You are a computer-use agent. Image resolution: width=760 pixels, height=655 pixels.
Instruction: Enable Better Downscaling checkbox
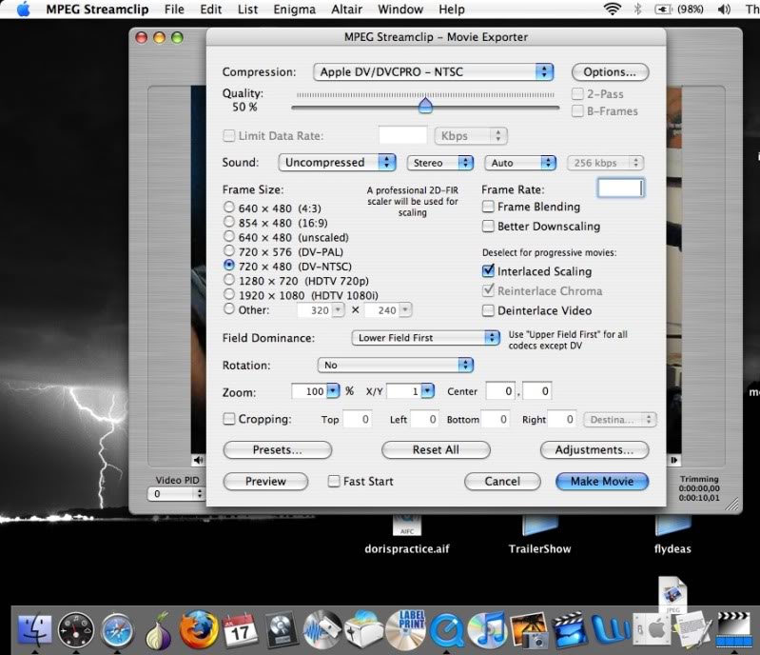(488, 226)
